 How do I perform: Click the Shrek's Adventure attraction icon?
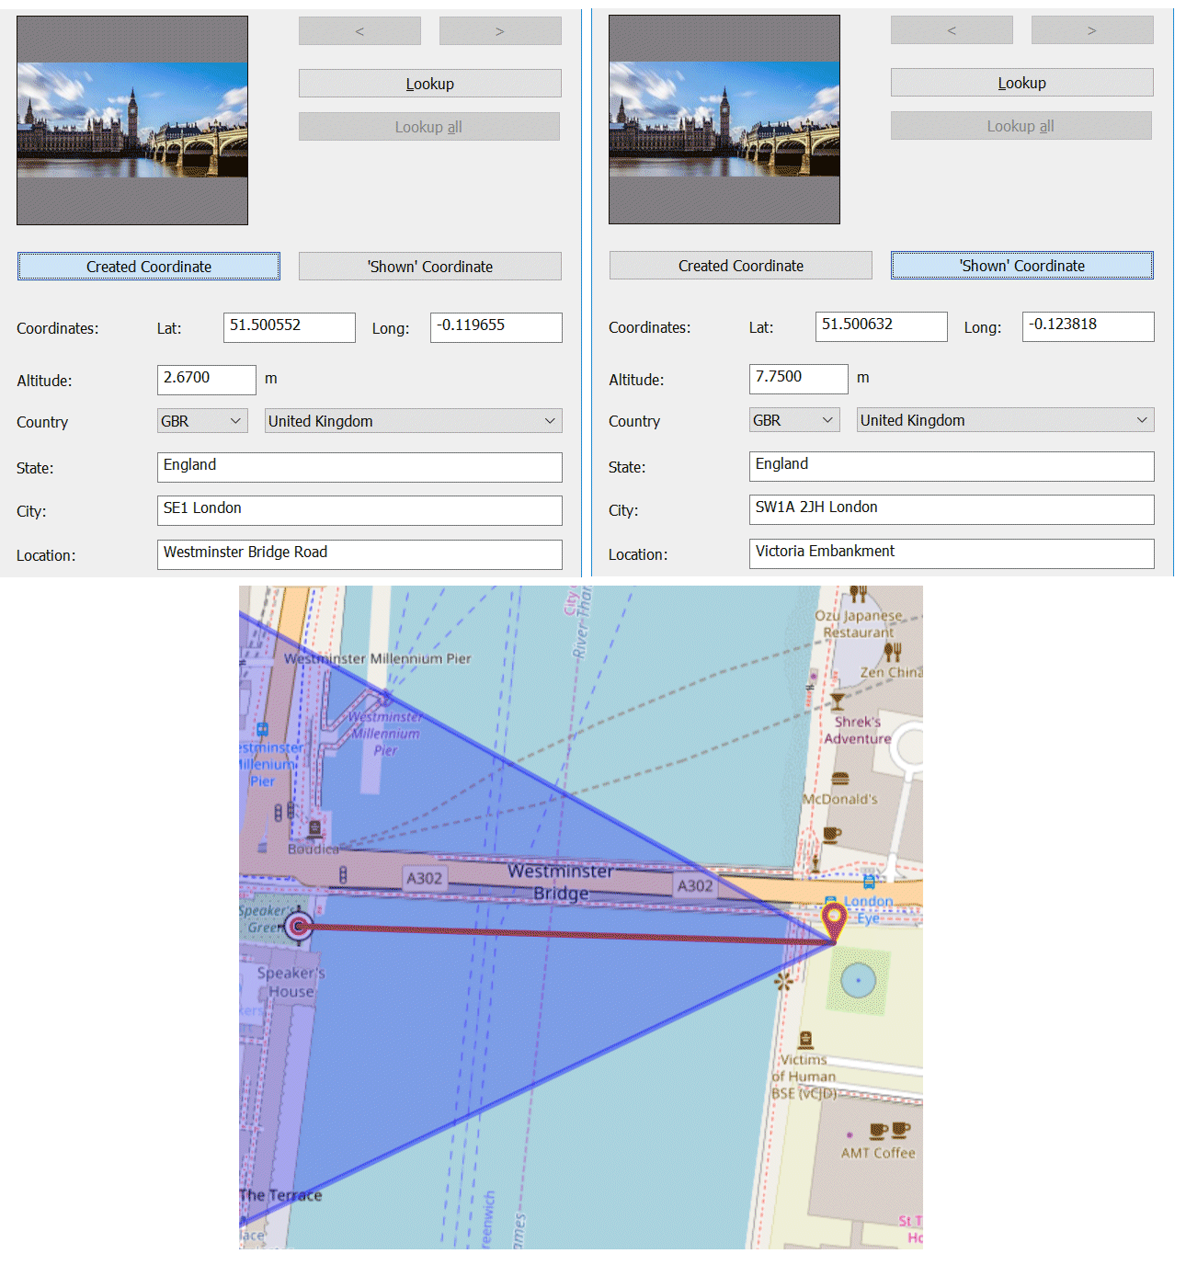(x=838, y=702)
